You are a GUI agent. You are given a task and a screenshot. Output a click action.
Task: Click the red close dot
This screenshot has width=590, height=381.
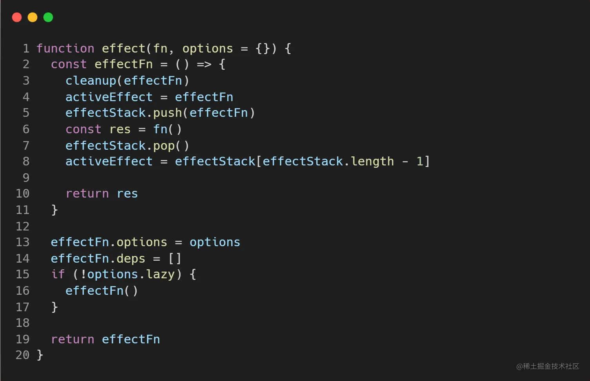17,17
